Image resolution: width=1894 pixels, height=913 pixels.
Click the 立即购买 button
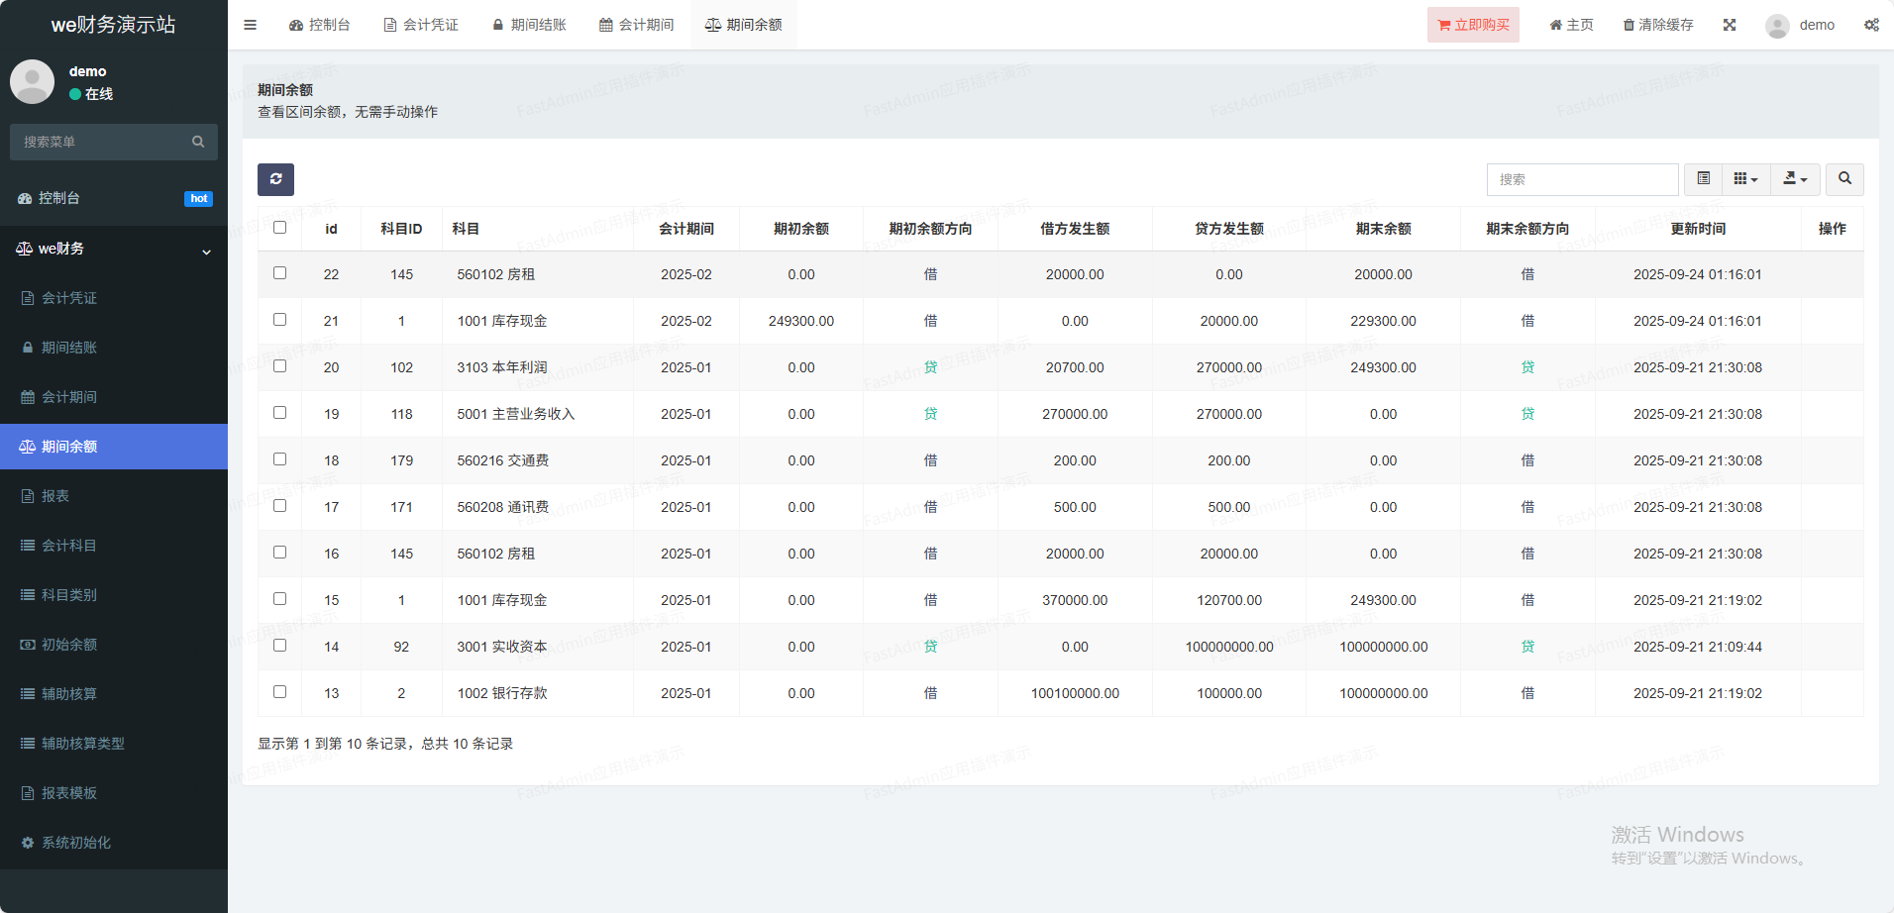(1473, 25)
